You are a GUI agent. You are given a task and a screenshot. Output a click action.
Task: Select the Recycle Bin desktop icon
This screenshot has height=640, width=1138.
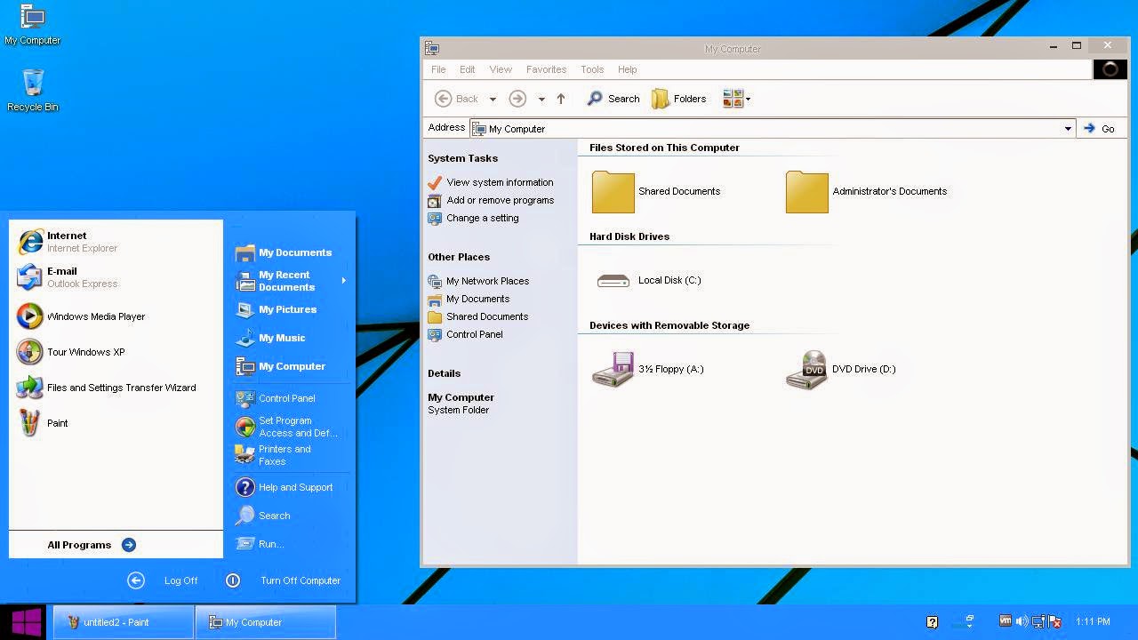[33, 90]
